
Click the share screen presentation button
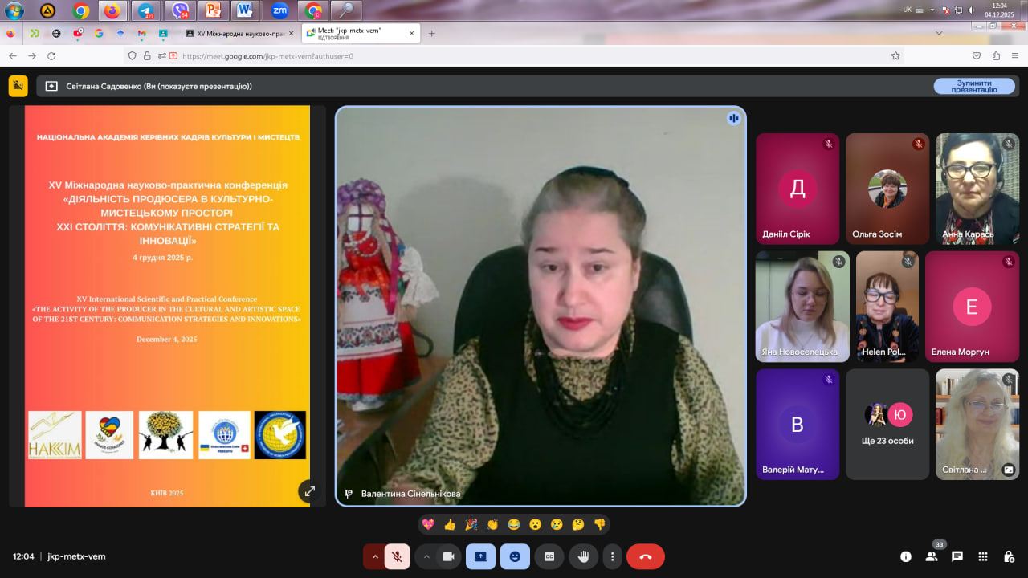[x=480, y=556]
